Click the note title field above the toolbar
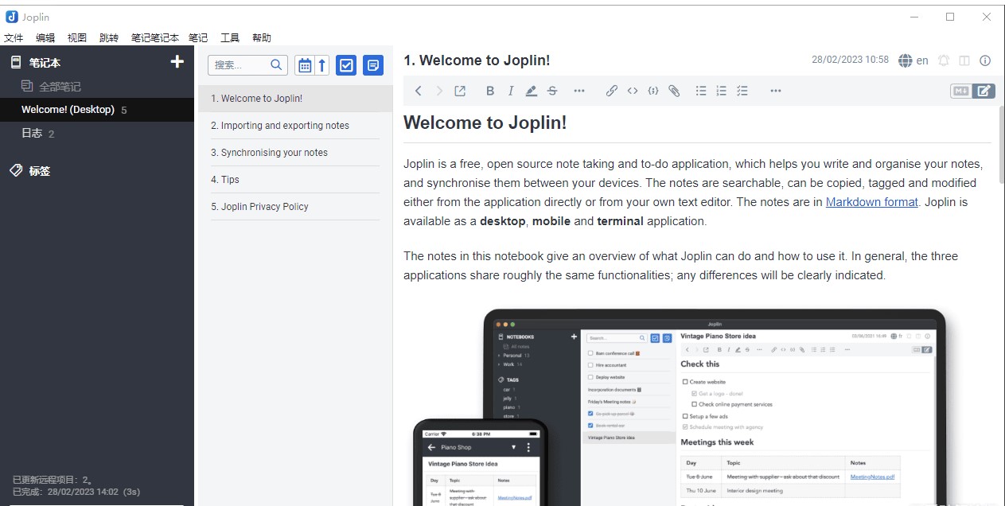Viewport: 1005px width, 506px height. click(601, 60)
